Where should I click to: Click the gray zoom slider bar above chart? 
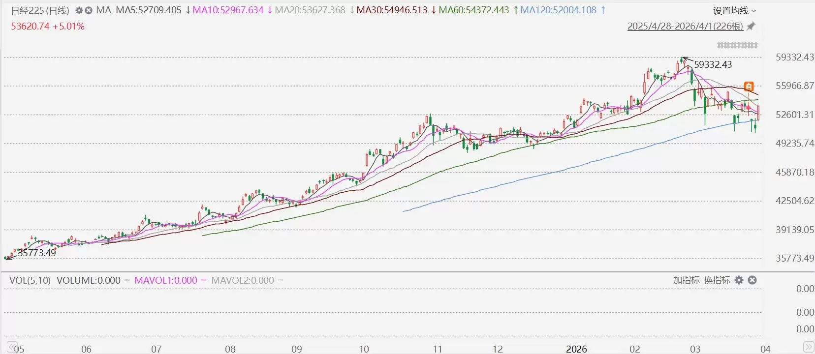click(737, 45)
